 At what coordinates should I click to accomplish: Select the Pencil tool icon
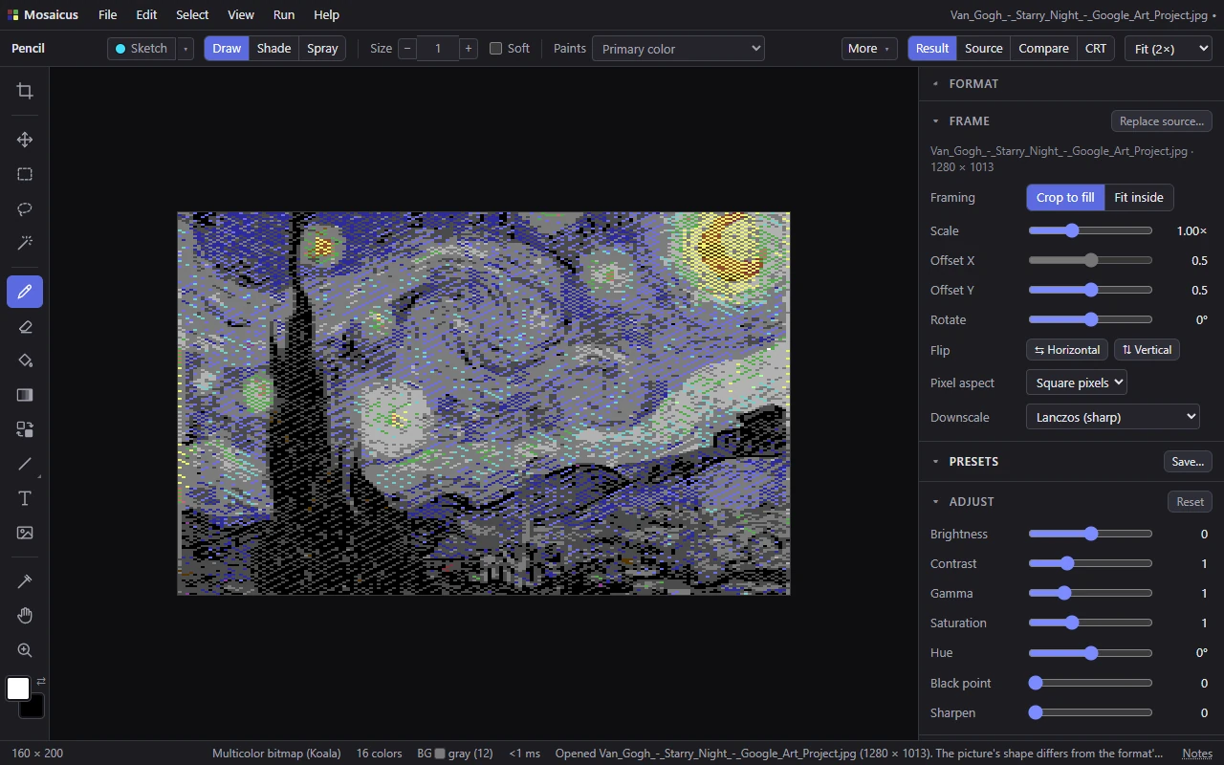25,292
